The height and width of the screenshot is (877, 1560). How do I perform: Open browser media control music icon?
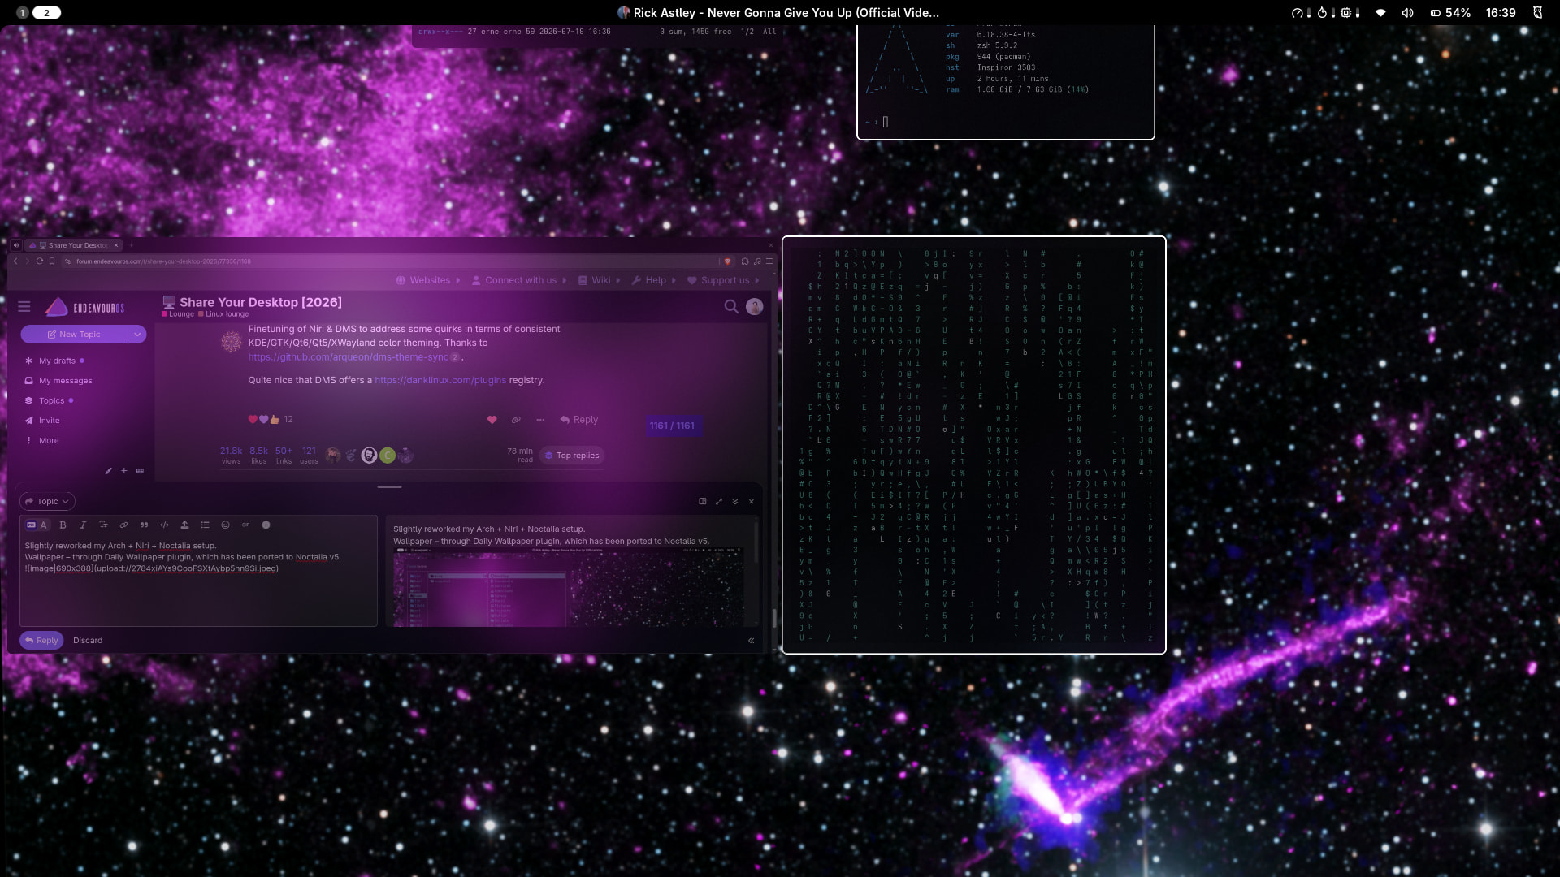tap(757, 261)
